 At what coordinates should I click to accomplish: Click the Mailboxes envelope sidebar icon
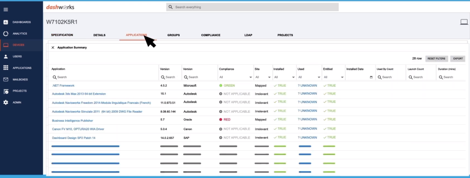(6, 79)
